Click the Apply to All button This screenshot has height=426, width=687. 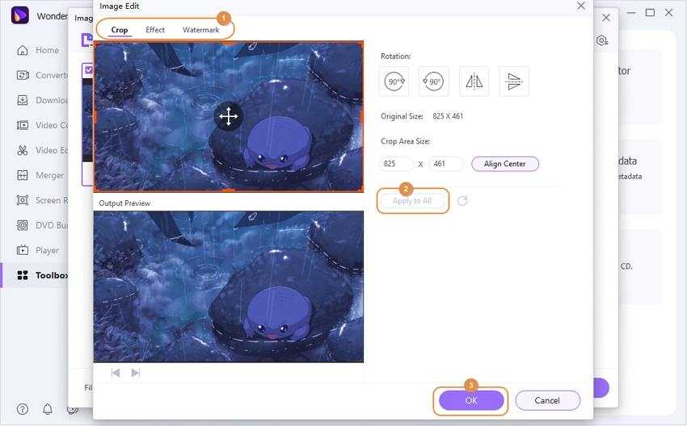412,201
